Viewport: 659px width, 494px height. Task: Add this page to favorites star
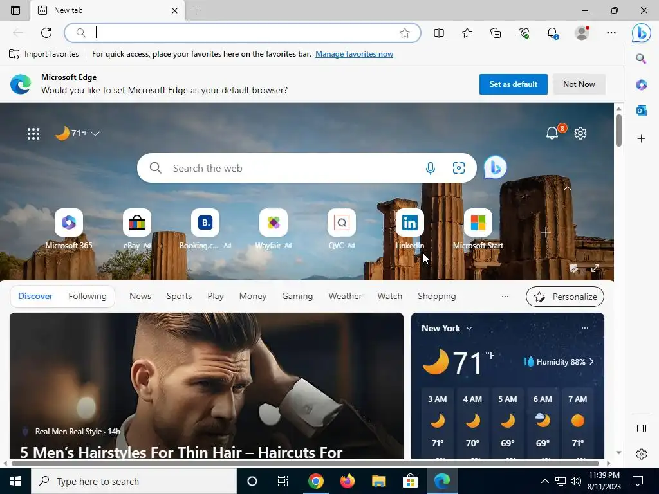[405, 33]
